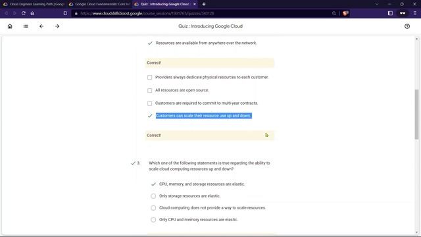Close the Quiz: Introducing Google Cloud tab
The width and height of the screenshot is (421, 237).
195,4
